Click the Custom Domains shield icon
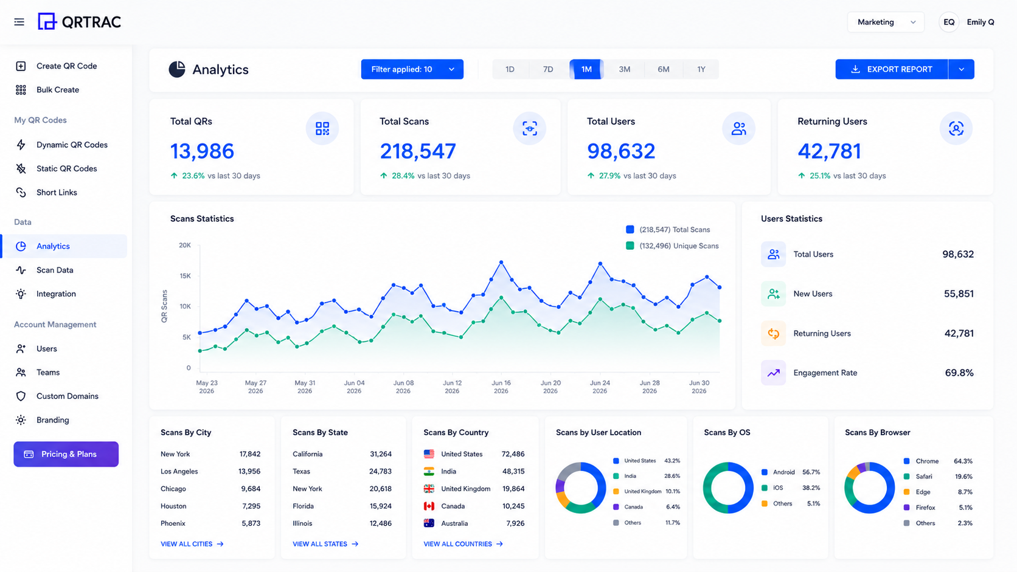Image resolution: width=1017 pixels, height=572 pixels. coord(21,396)
